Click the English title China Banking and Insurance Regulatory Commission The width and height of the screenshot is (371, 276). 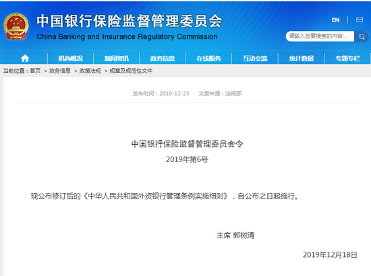pos(127,36)
